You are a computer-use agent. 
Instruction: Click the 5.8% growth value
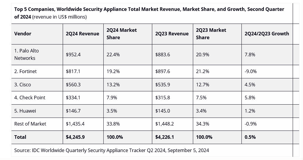tap(250, 98)
